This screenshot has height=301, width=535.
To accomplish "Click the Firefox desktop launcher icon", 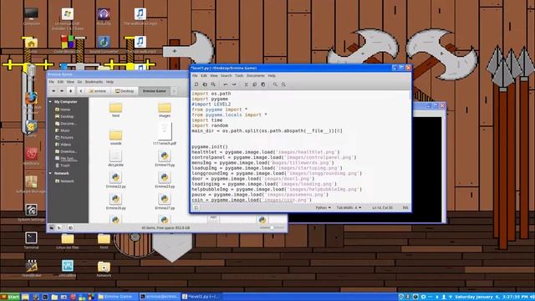I will click(31, 99).
